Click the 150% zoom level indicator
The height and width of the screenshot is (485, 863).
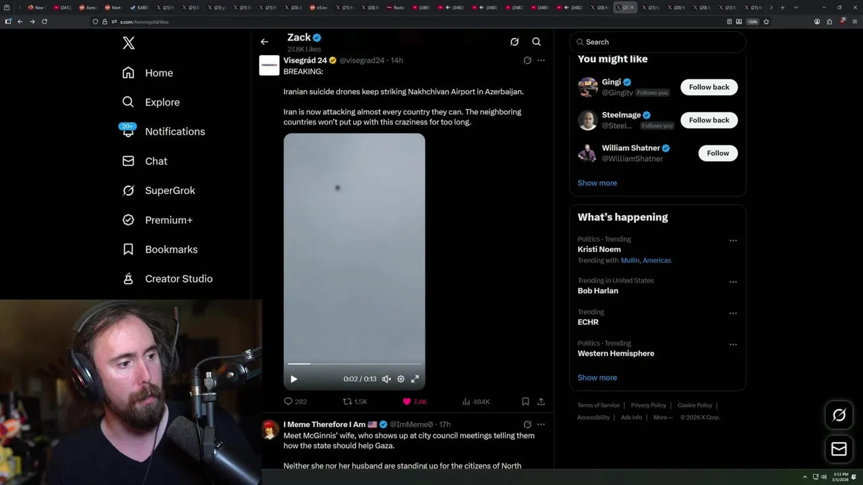752,22
